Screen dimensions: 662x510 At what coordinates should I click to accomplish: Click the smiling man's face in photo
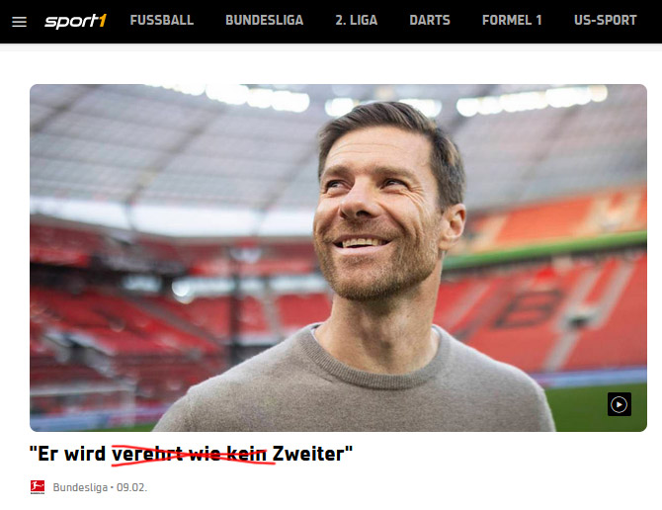tap(375, 219)
